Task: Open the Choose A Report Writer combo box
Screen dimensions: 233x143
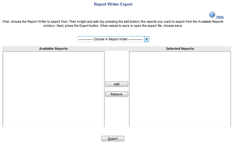Action: [x=110, y=39]
